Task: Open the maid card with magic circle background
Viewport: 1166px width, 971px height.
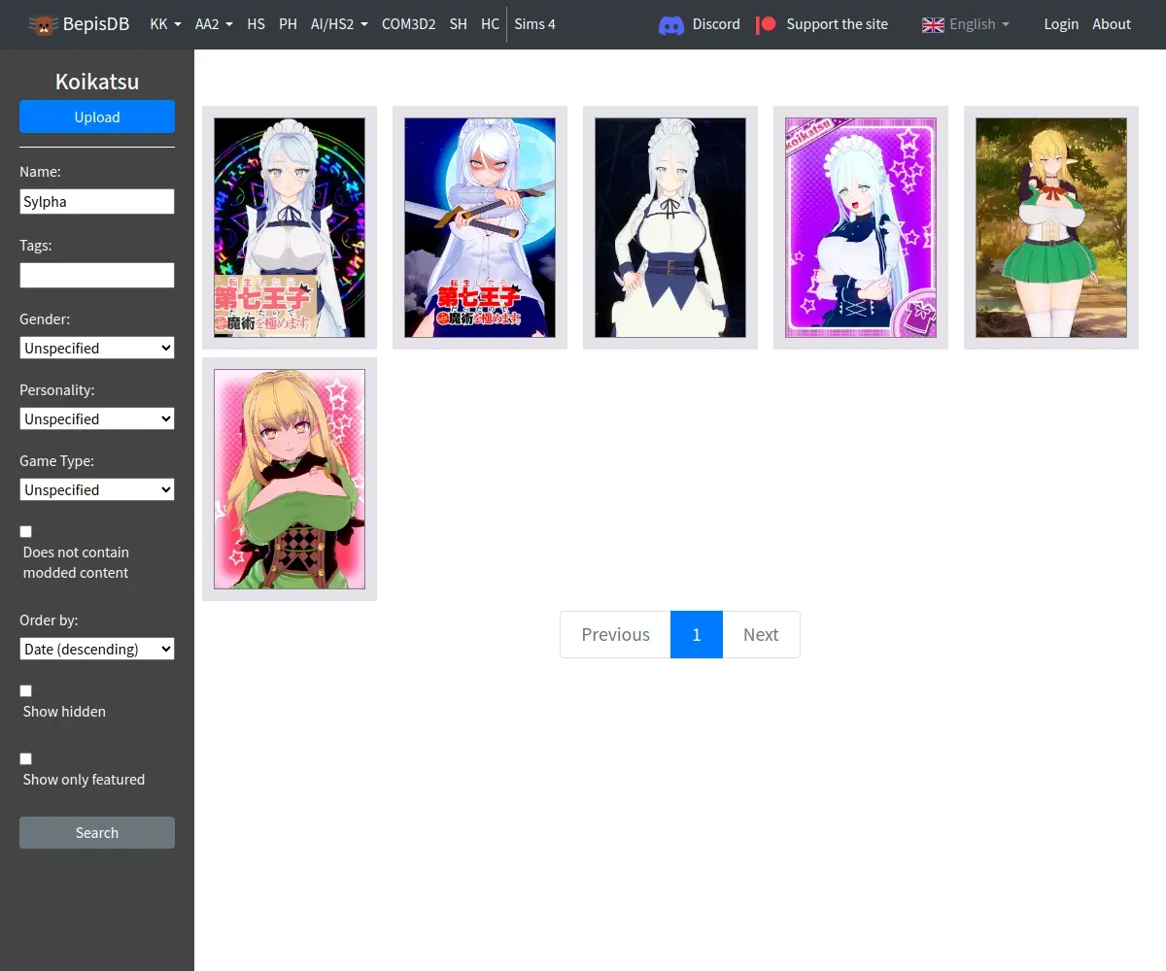Action: point(290,228)
